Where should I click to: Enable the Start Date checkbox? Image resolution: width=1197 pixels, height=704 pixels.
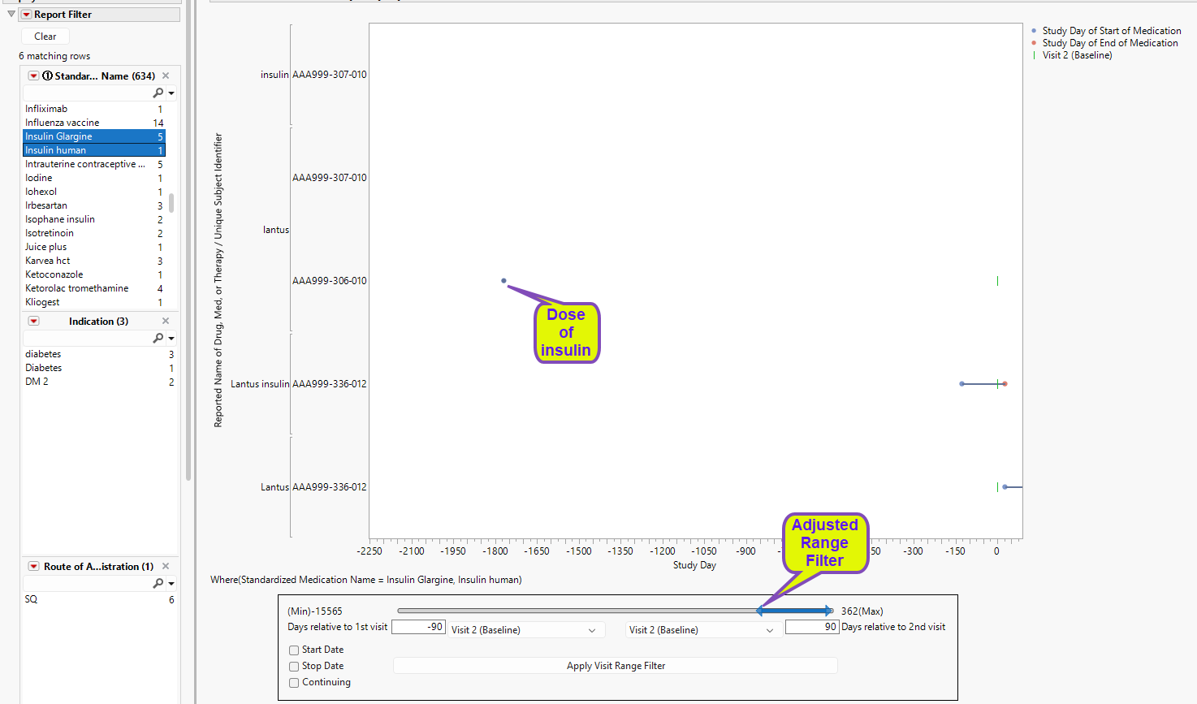(294, 650)
